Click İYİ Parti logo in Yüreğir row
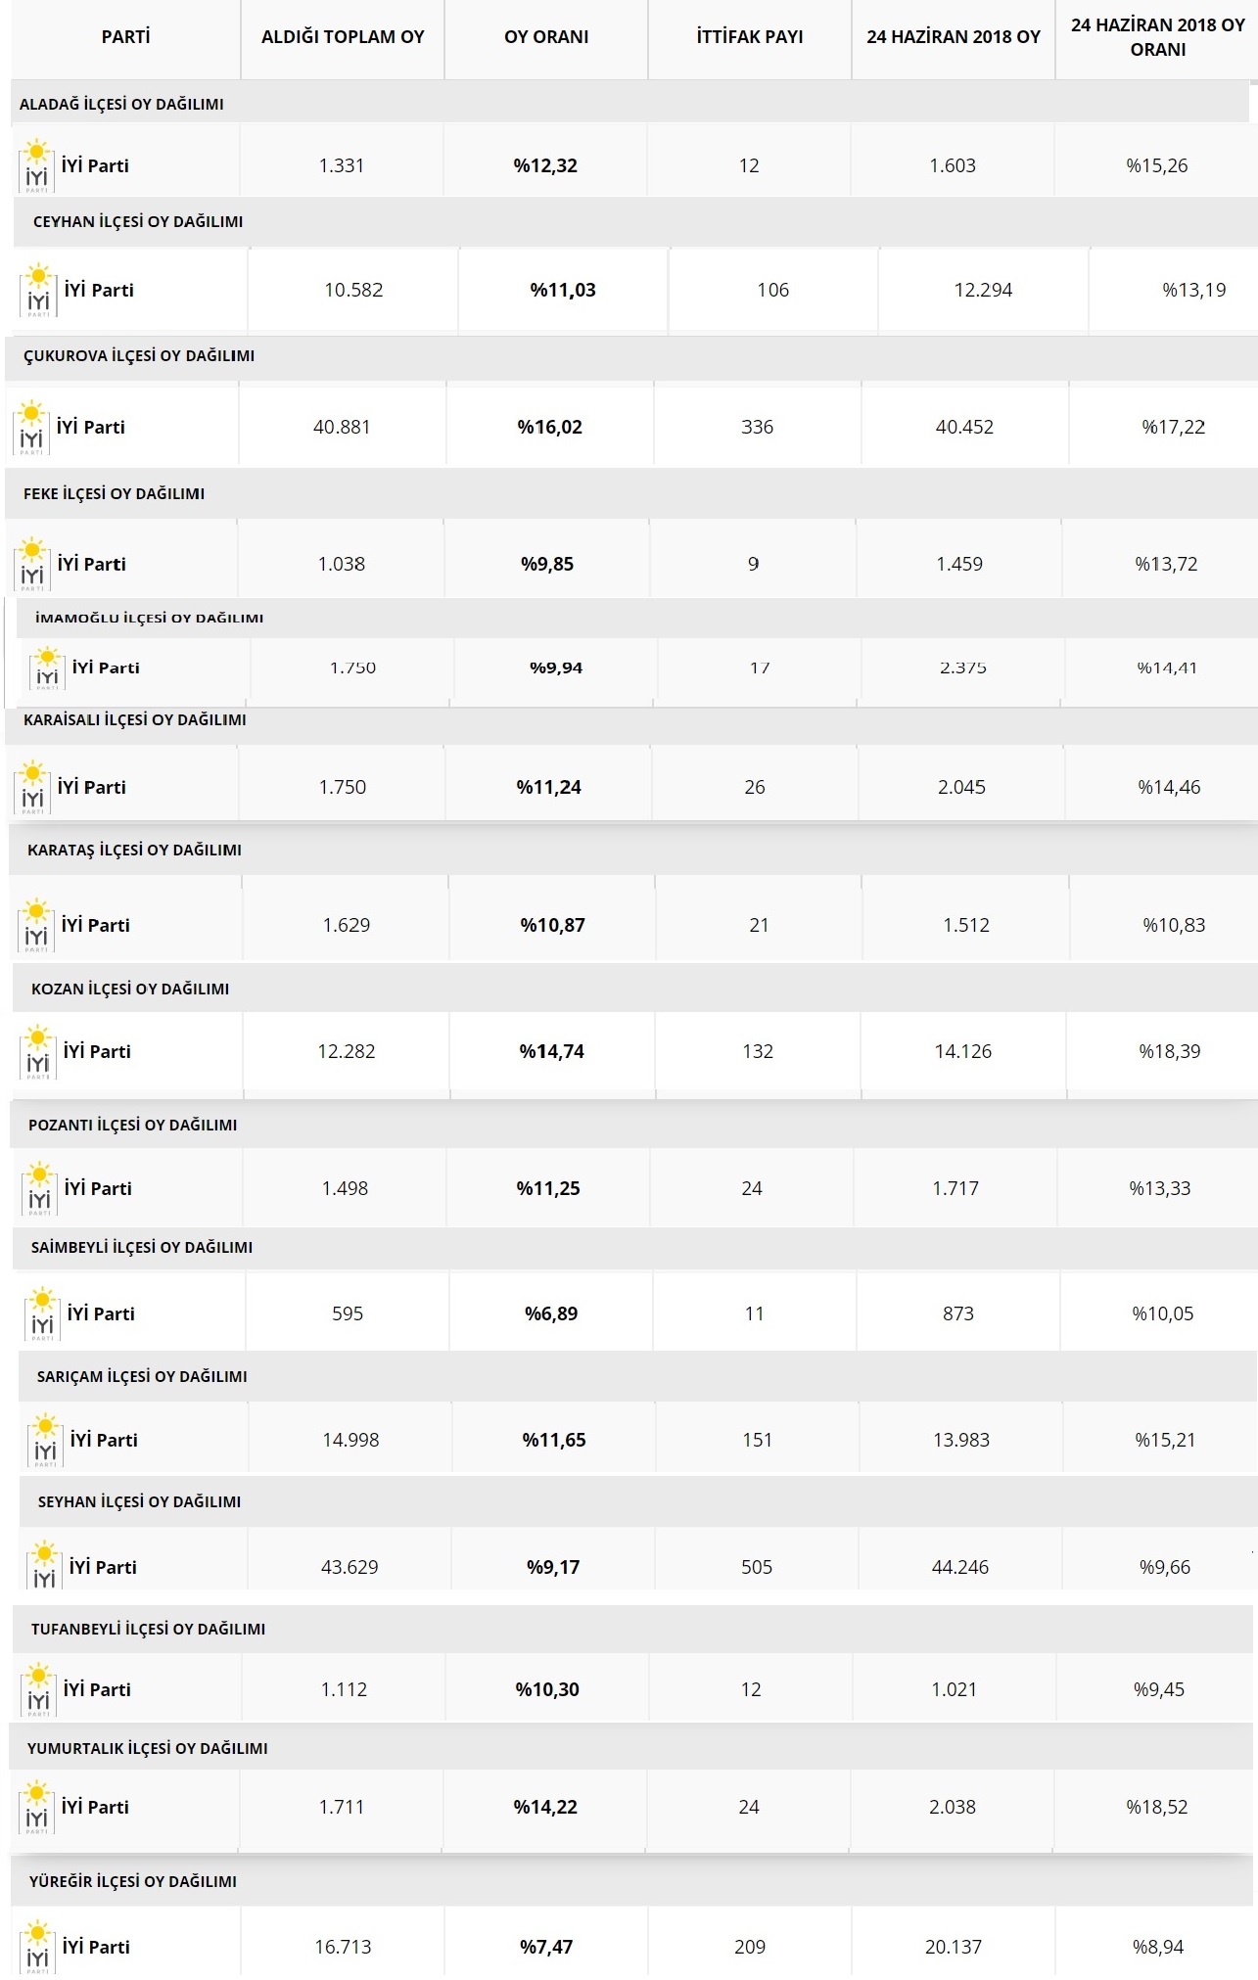The width and height of the screenshot is (1258, 1980). click(37, 1947)
